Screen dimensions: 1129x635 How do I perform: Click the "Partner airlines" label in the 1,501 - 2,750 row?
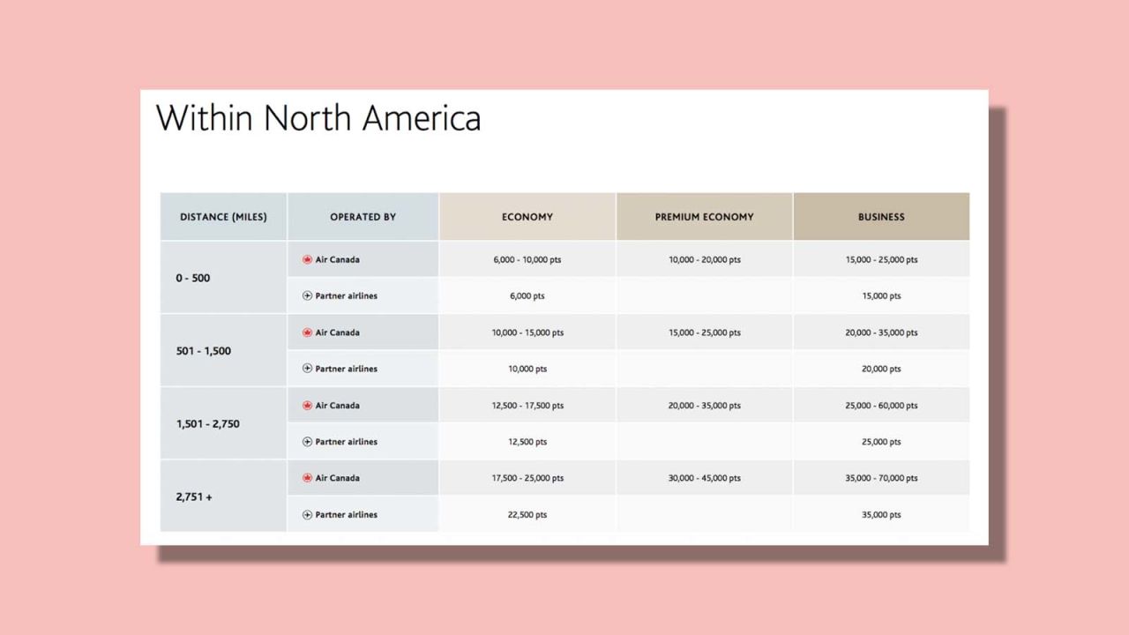[346, 442]
